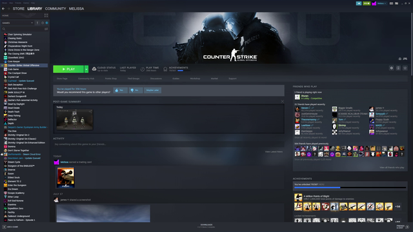This screenshot has height=232, width=413.
Task: Go back with the navigation arrow
Action: tap(3, 8)
